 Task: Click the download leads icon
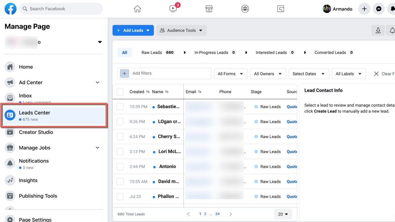coord(378,30)
